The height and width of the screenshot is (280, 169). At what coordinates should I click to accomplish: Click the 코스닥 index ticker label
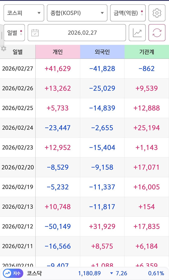click(34, 273)
